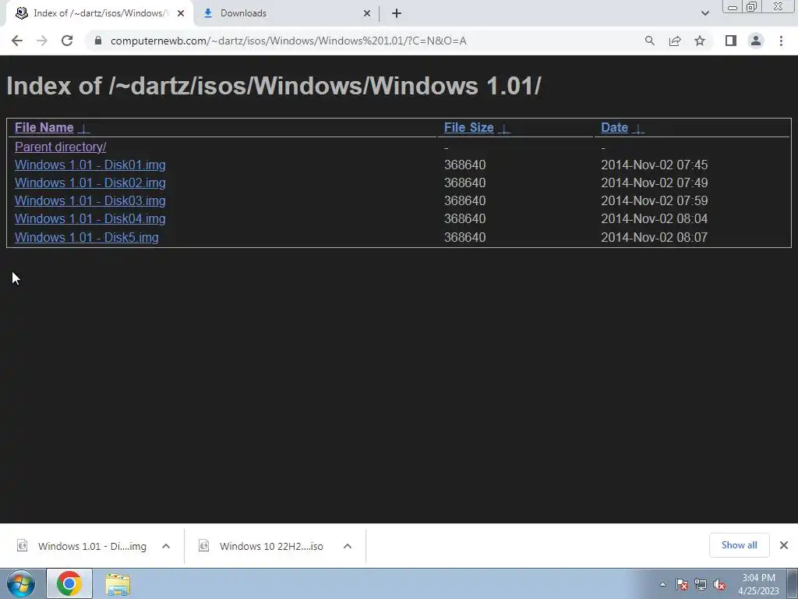Click the page heading Index of /~dartz/isos

[274, 86]
